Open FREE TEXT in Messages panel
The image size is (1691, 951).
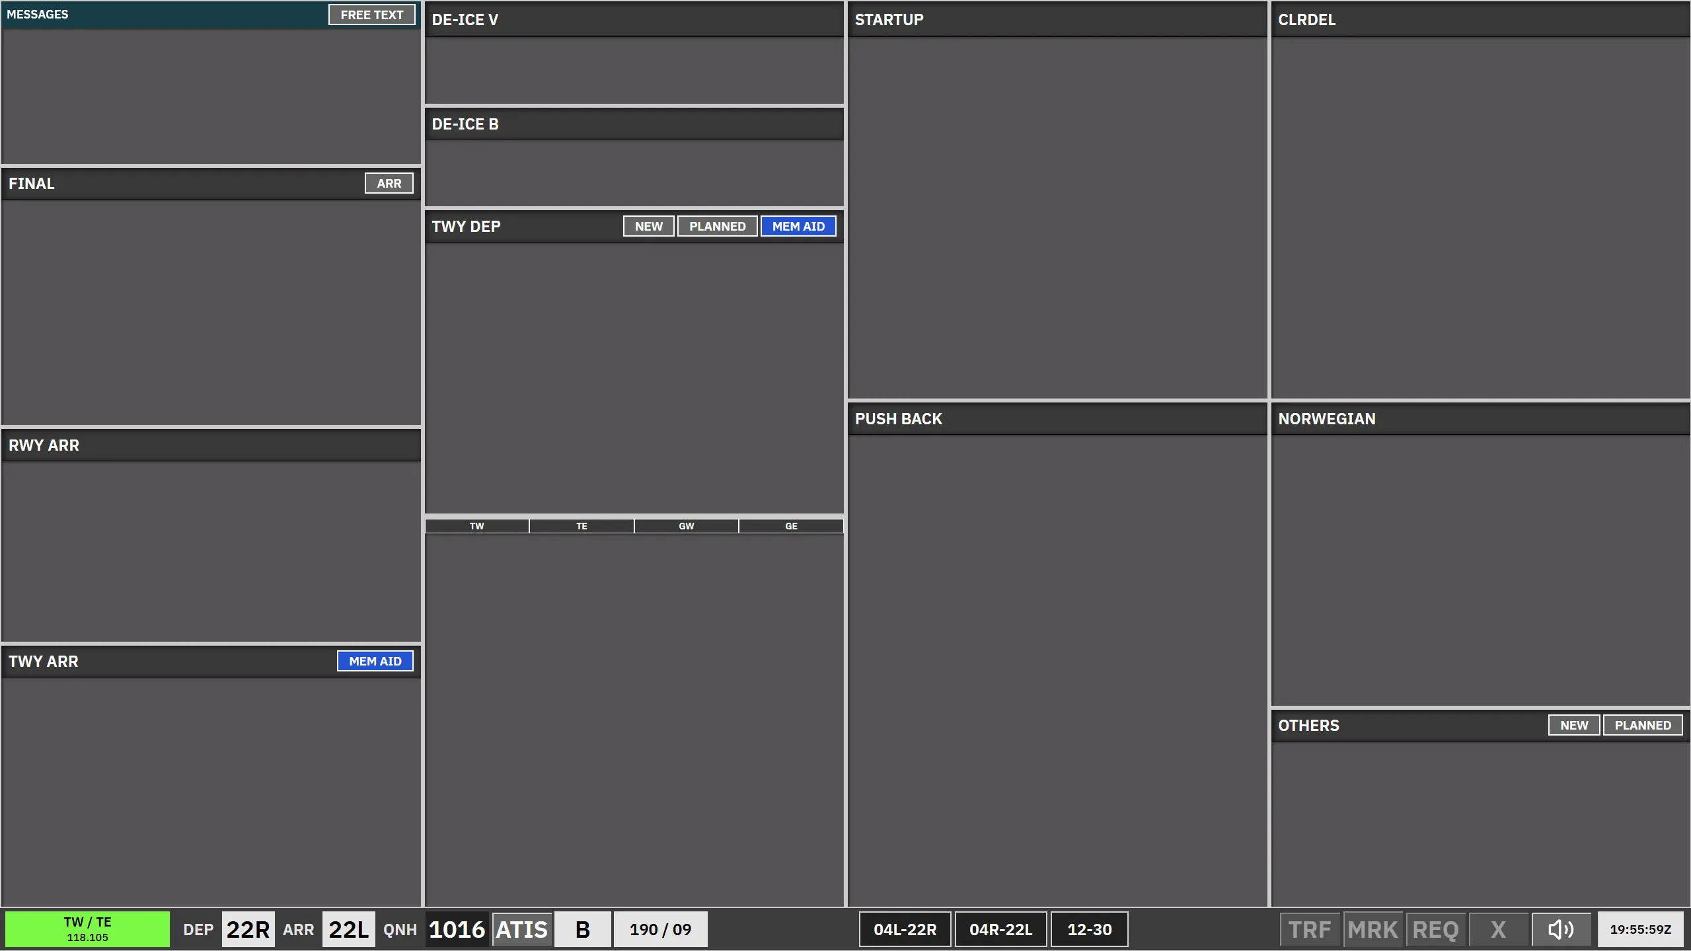click(x=371, y=15)
